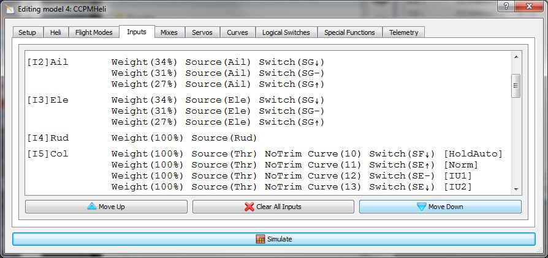Click the help question mark button

click(506, 6)
